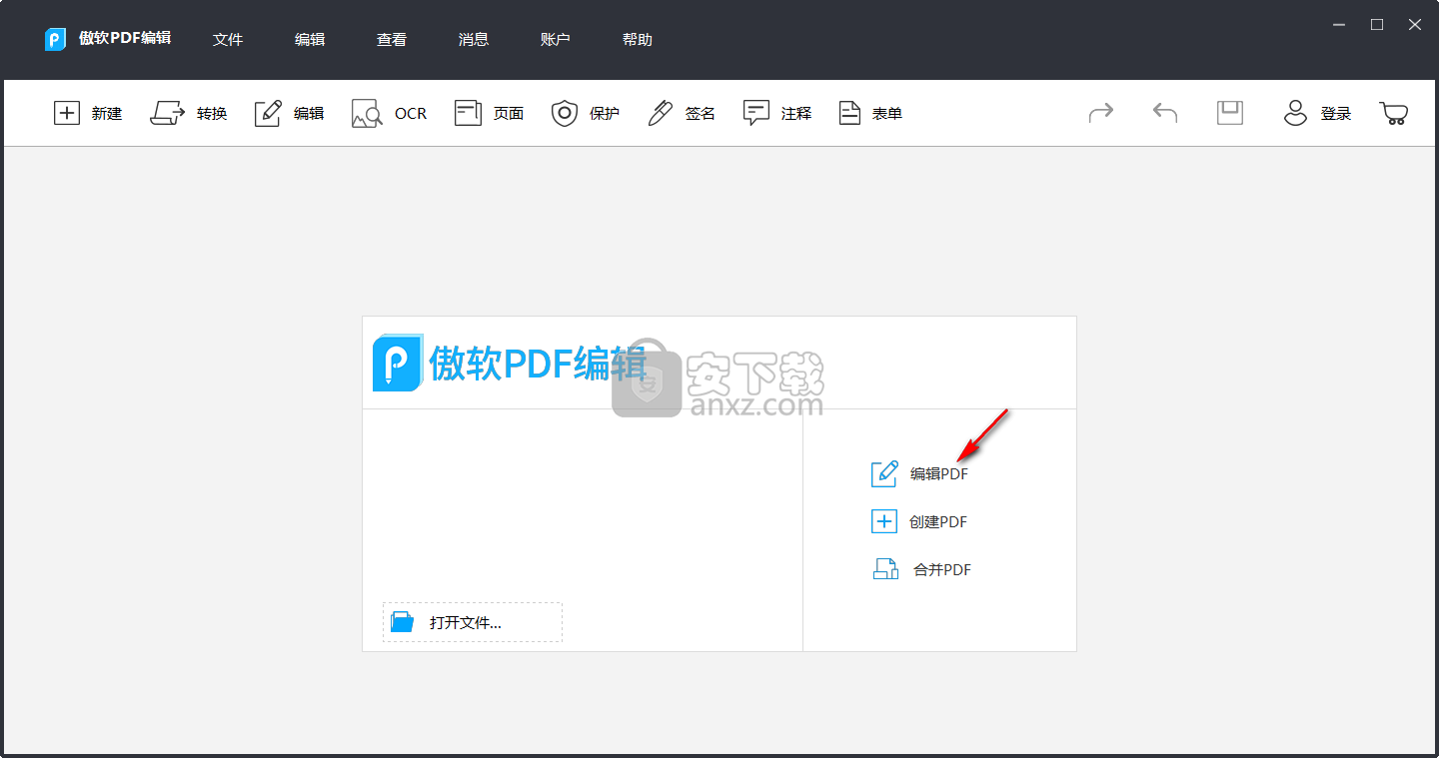The height and width of the screenshot is (758, 1439).
Task: Click the 打开文件... button text
Action: tap(466, 622)
